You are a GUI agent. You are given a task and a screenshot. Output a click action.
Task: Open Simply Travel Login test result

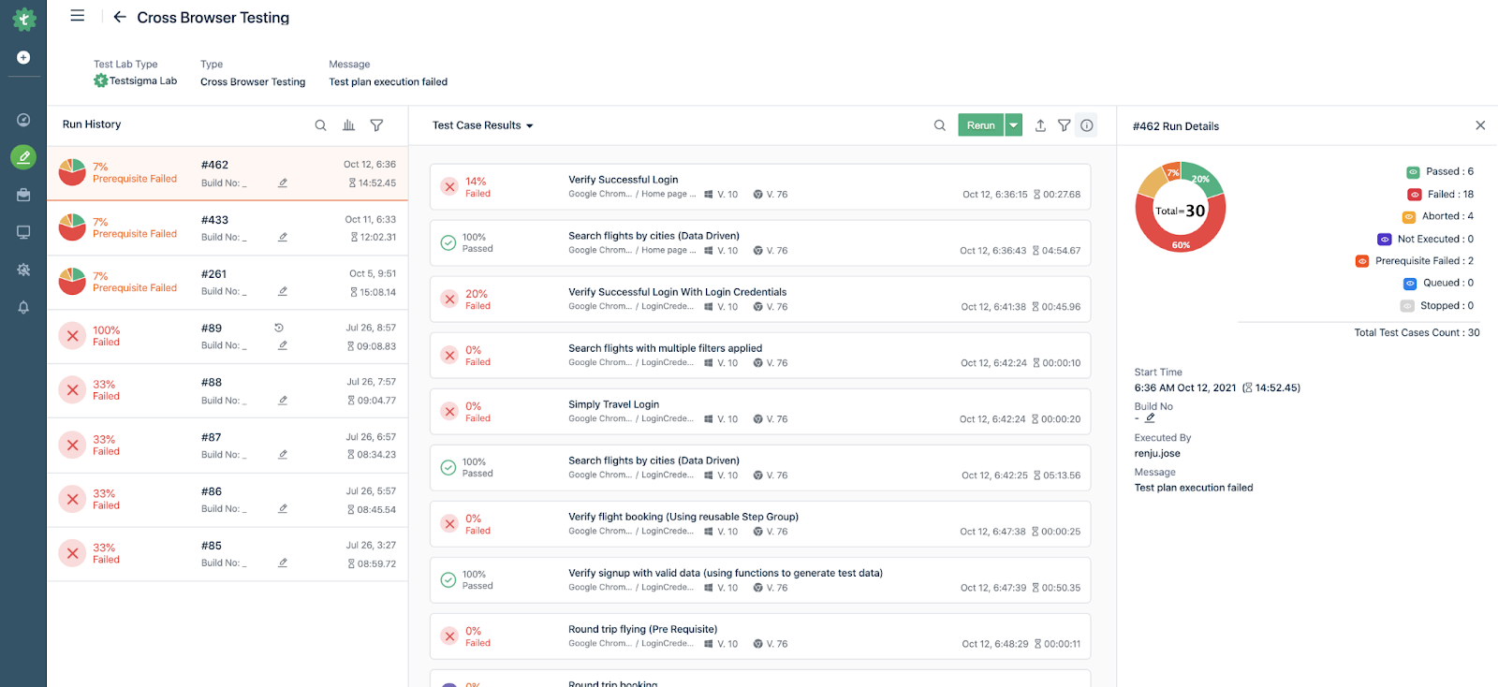pyautogui.click(x=760, y=411)
